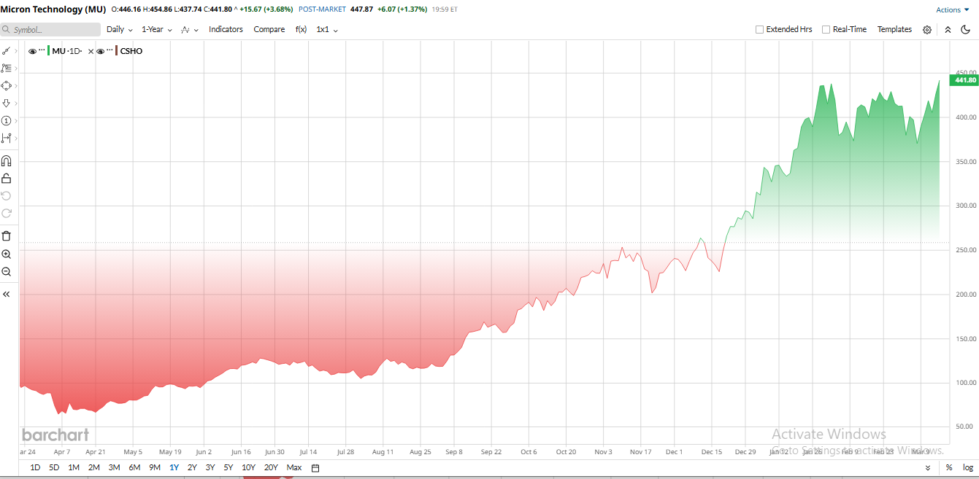Delete drawings with trash icon
The height and width of the screenshot is (479, 979).
pos(6,235)
